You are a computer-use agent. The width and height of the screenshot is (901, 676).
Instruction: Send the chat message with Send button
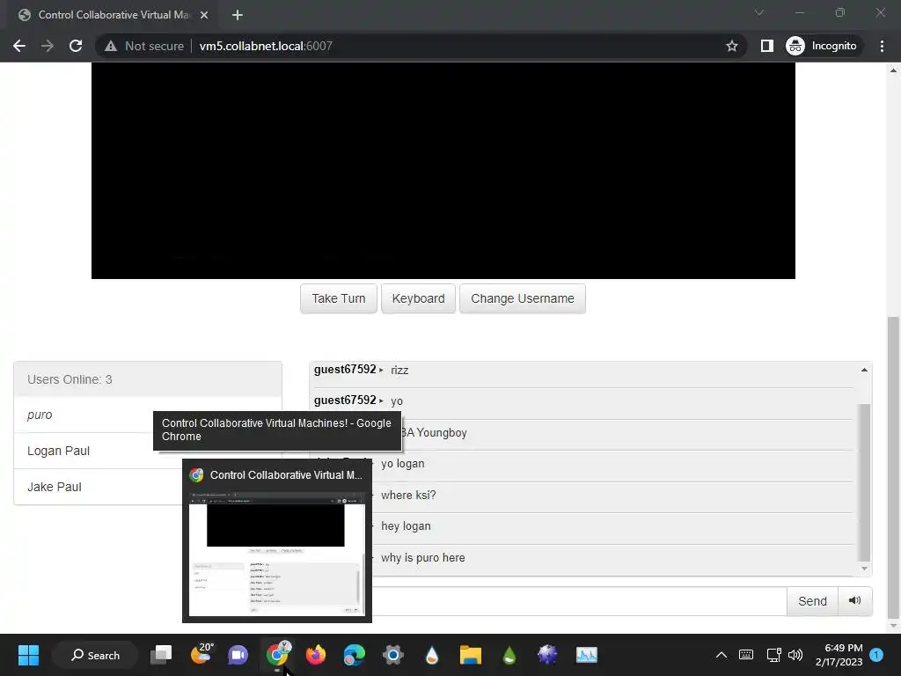[x=812, y=601]
